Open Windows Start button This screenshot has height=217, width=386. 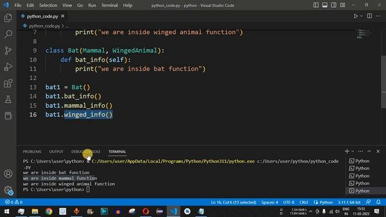pyautogui.click(x=7, y=212)
